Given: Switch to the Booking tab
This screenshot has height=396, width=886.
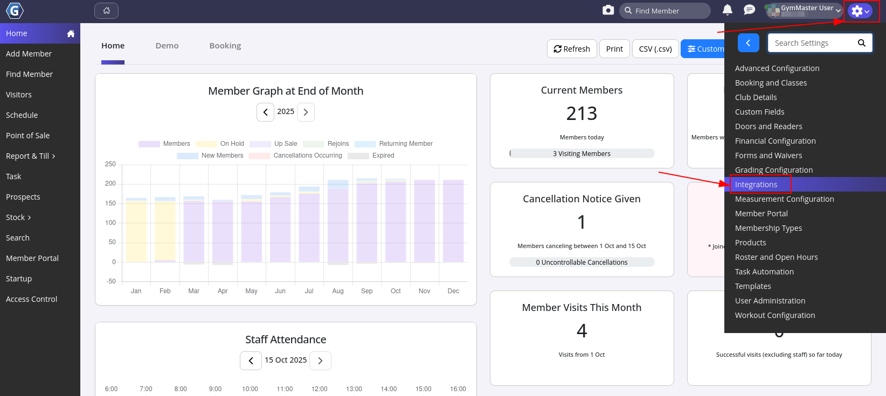Looking at the screenshot, I should 225,46.
